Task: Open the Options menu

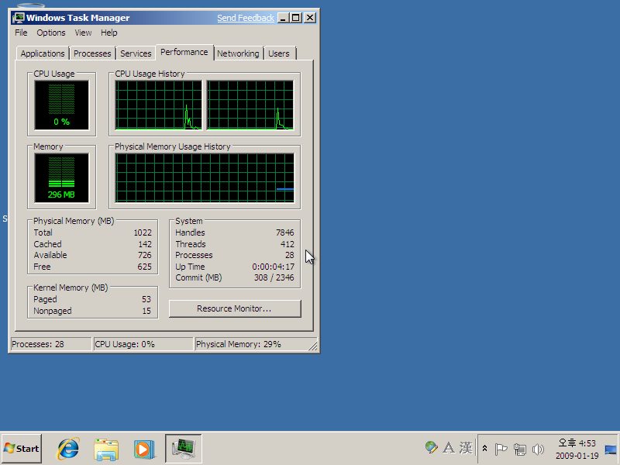Action: pos(51,33)
